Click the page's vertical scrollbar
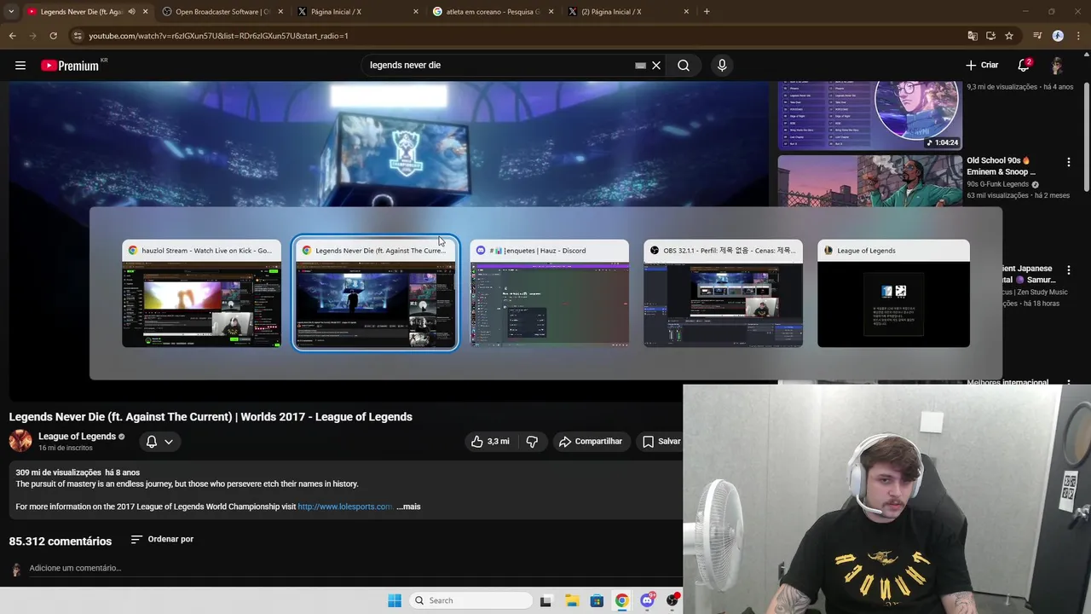1091x614 pixels. pyautogui.click(x=1087, y=136)
